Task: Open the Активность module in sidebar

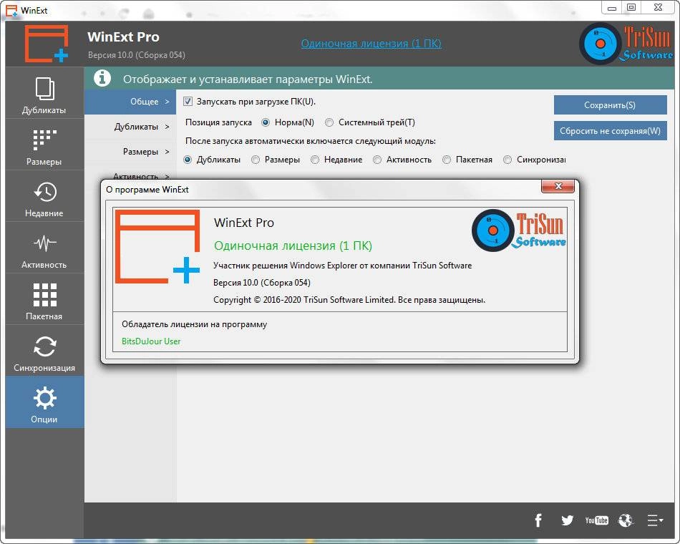Action: [x=44, y=248]
